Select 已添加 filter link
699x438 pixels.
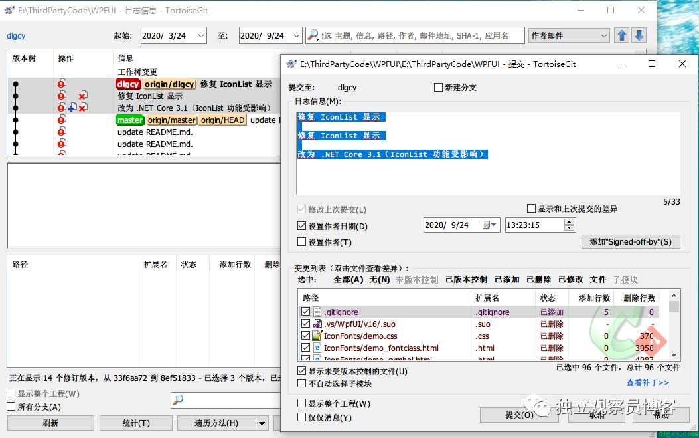click(x=507, y=280)
